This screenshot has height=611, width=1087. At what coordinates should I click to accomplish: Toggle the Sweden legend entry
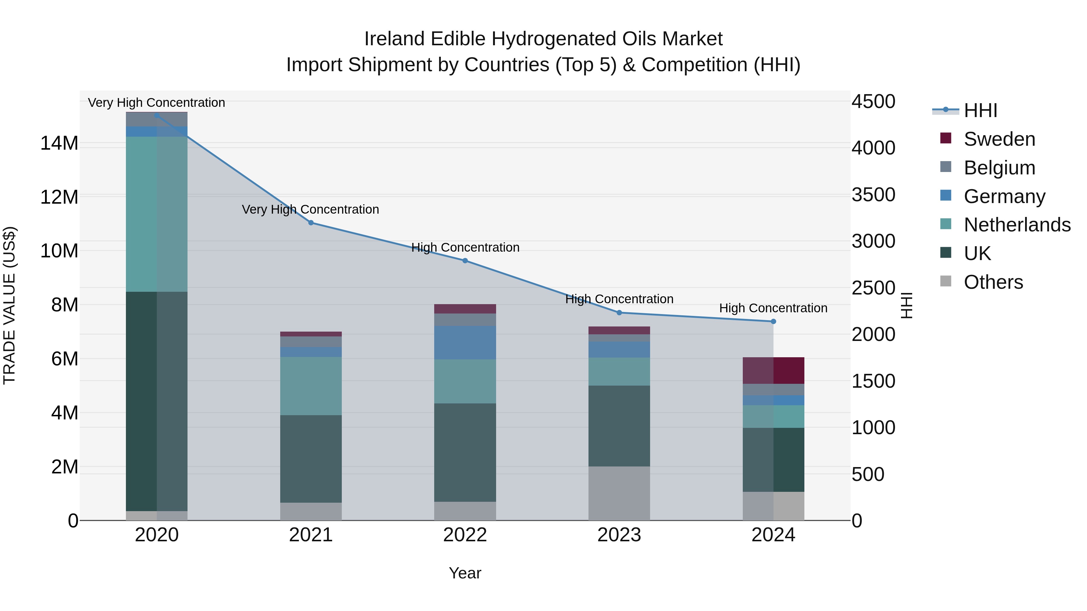pos(987,139)
